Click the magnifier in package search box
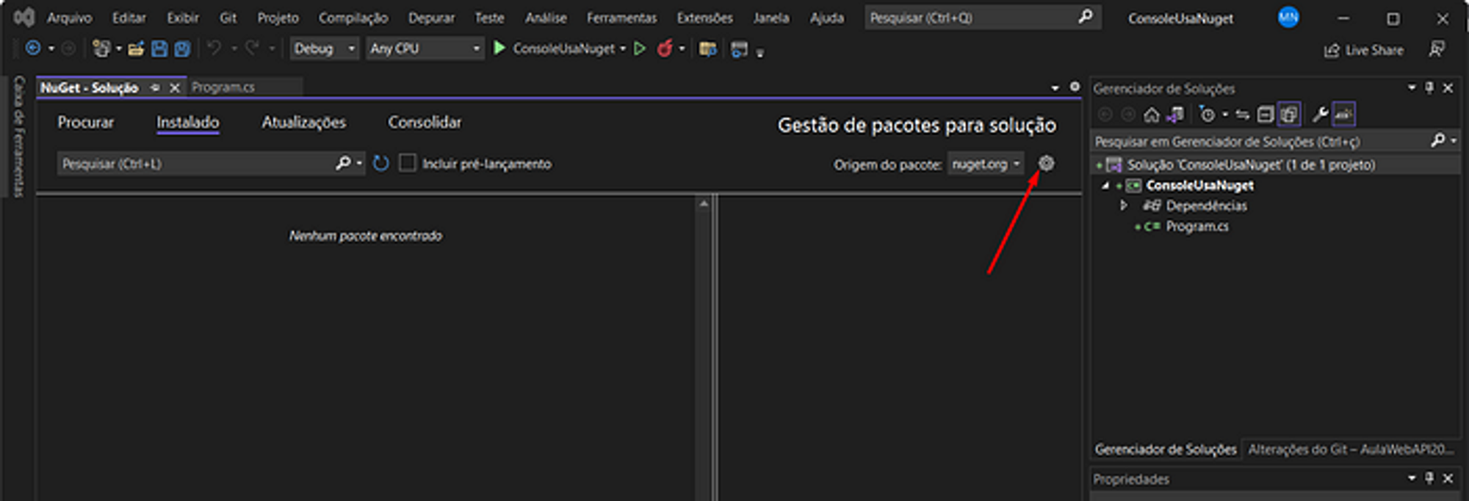1469x501 pixels. coord(343,163)
